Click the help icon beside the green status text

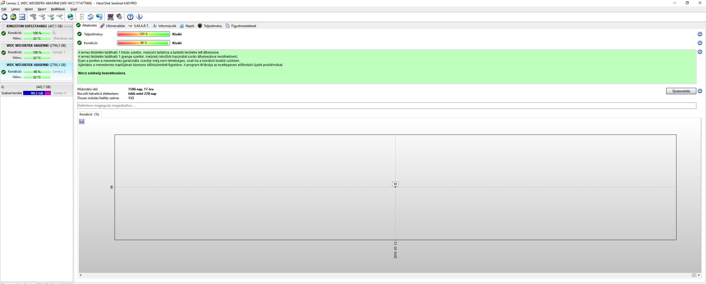click(700, 52)
